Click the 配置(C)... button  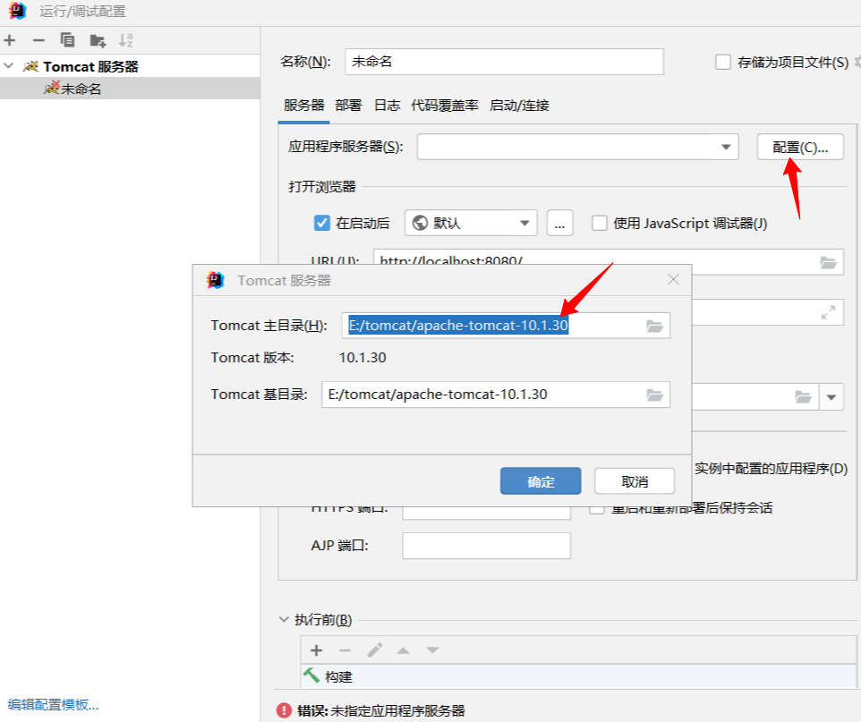pos(800,147)
